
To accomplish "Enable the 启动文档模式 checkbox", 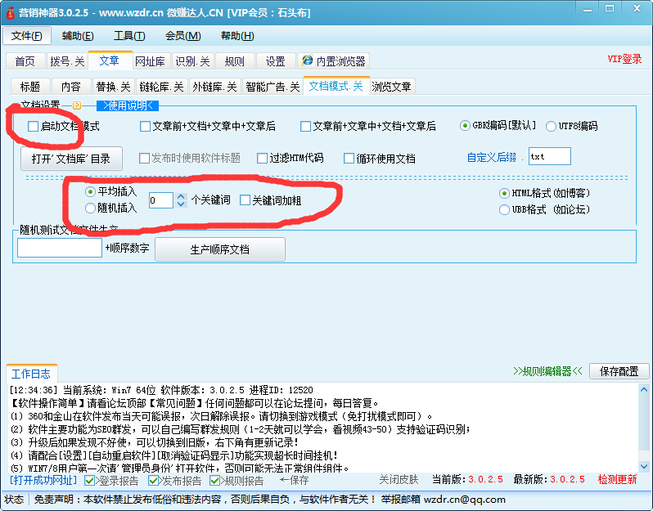I will click(x=33, y=126).
